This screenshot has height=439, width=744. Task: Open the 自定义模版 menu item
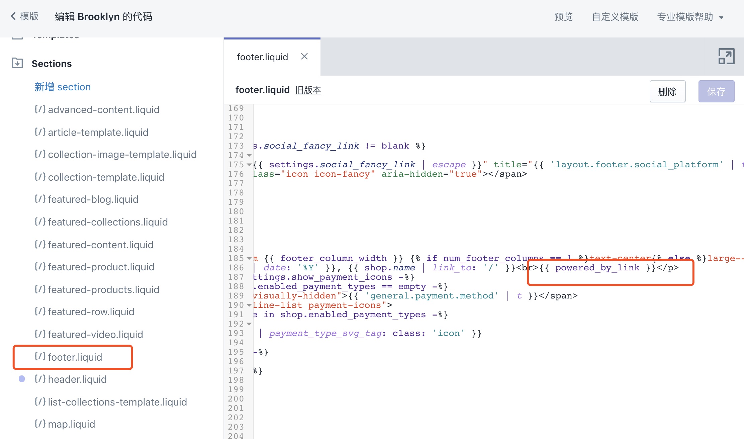coord(615,17)
